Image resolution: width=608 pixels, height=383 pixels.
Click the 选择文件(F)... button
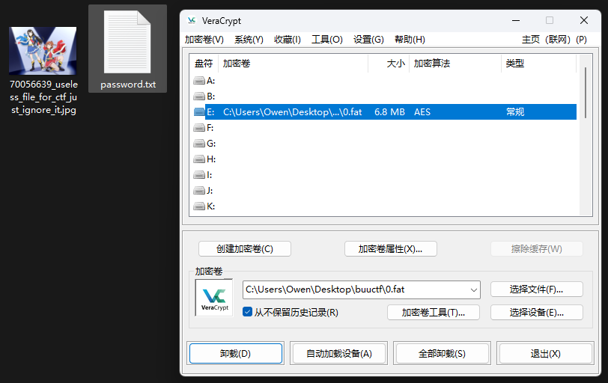point(537,289)
